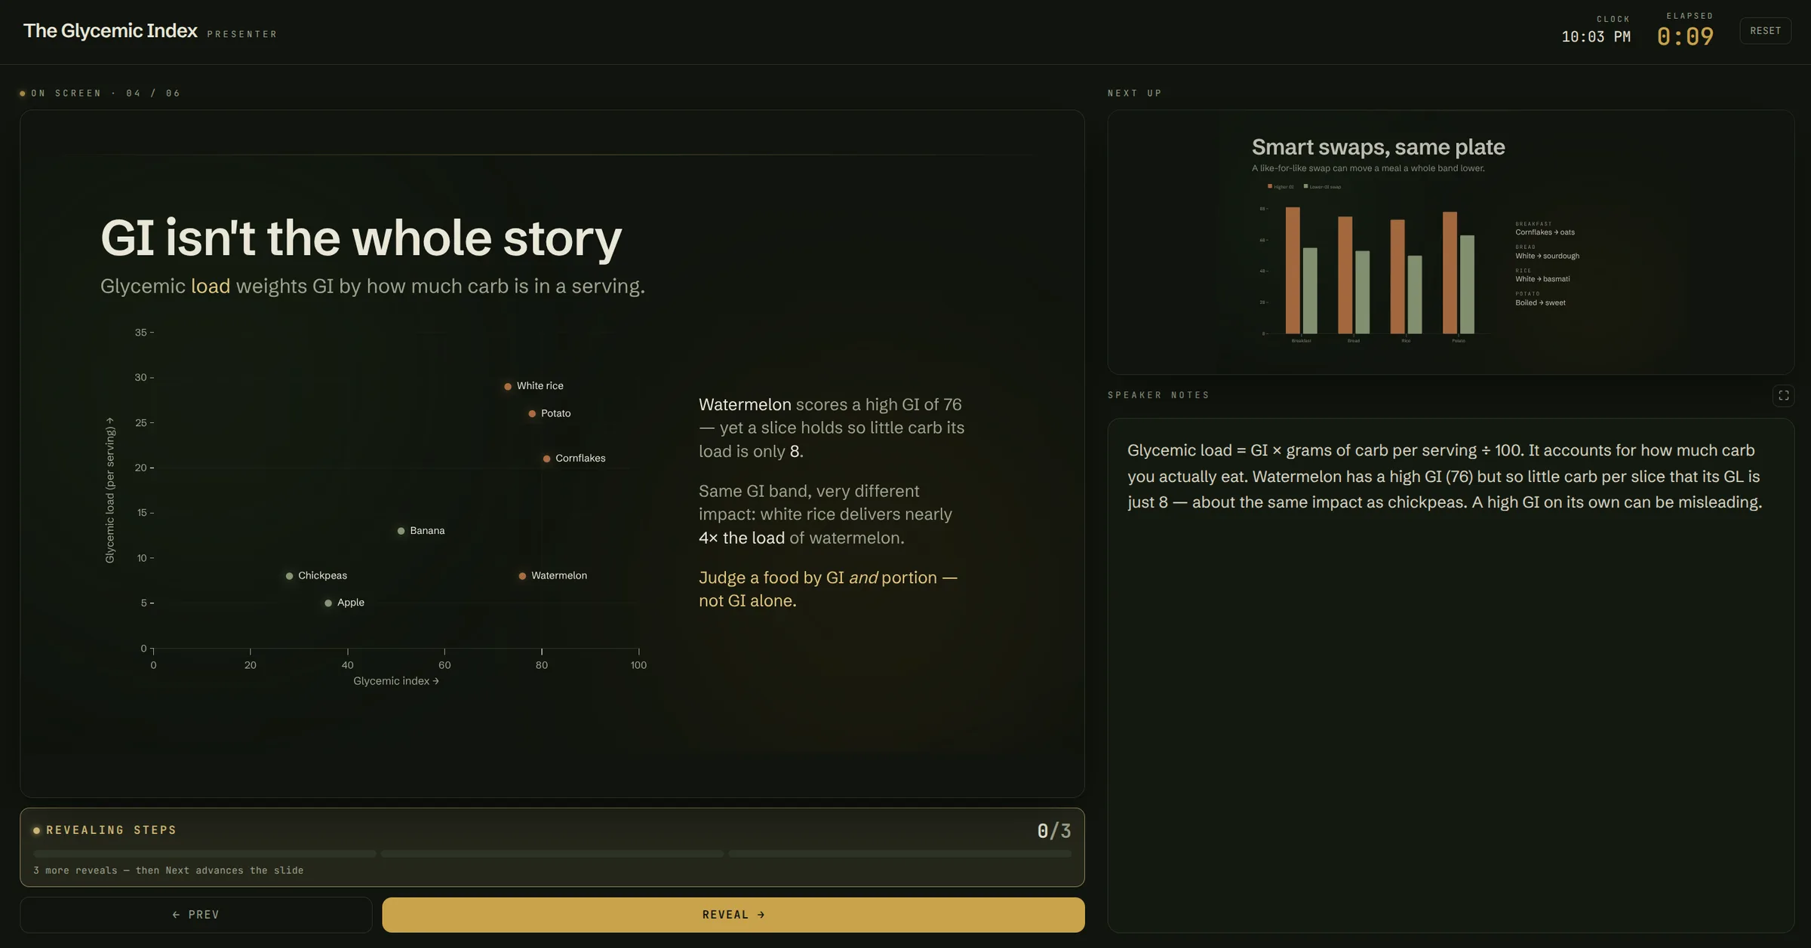Click the second reveal progress segment
The width and height of the screenshot is (1811, 948).
coord(552,854)
